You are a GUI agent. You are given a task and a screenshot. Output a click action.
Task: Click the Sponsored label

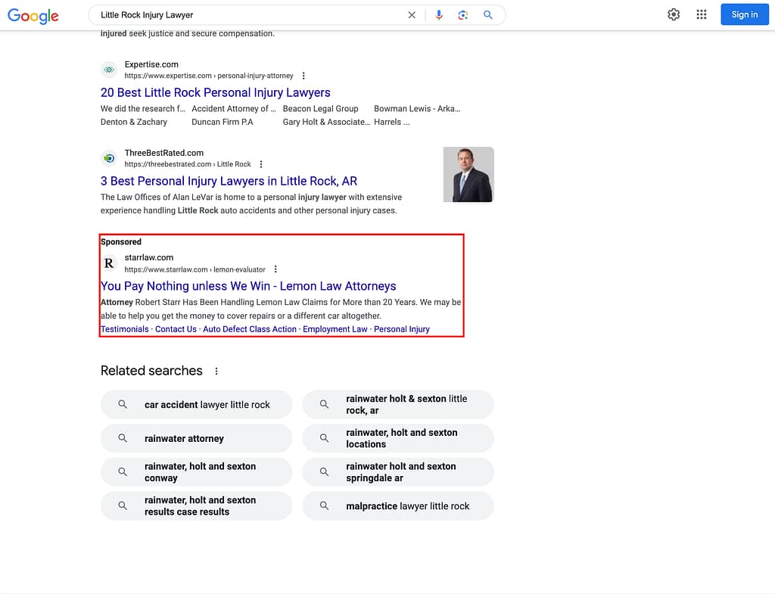(121, 241)
